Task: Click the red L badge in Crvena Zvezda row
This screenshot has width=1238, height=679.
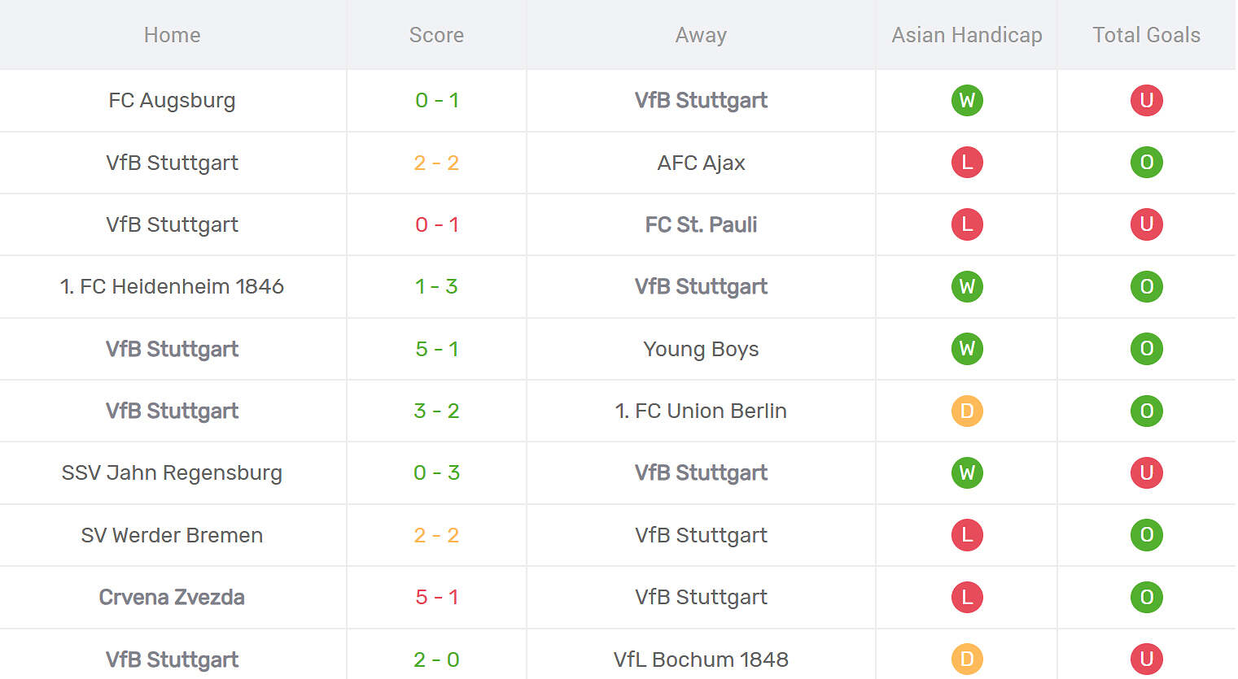Action: click(x=967, y=597)
